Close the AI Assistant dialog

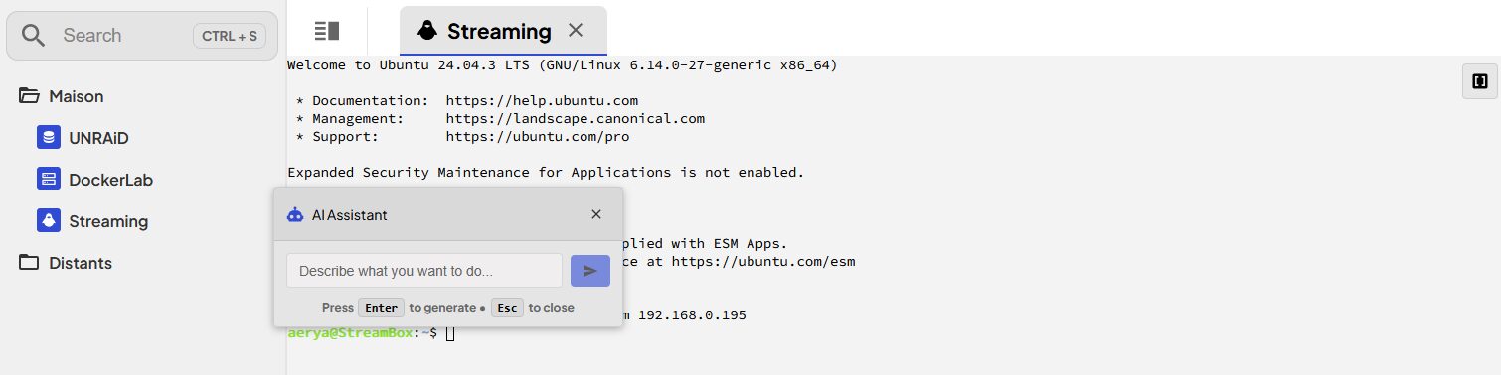[596, 214]
